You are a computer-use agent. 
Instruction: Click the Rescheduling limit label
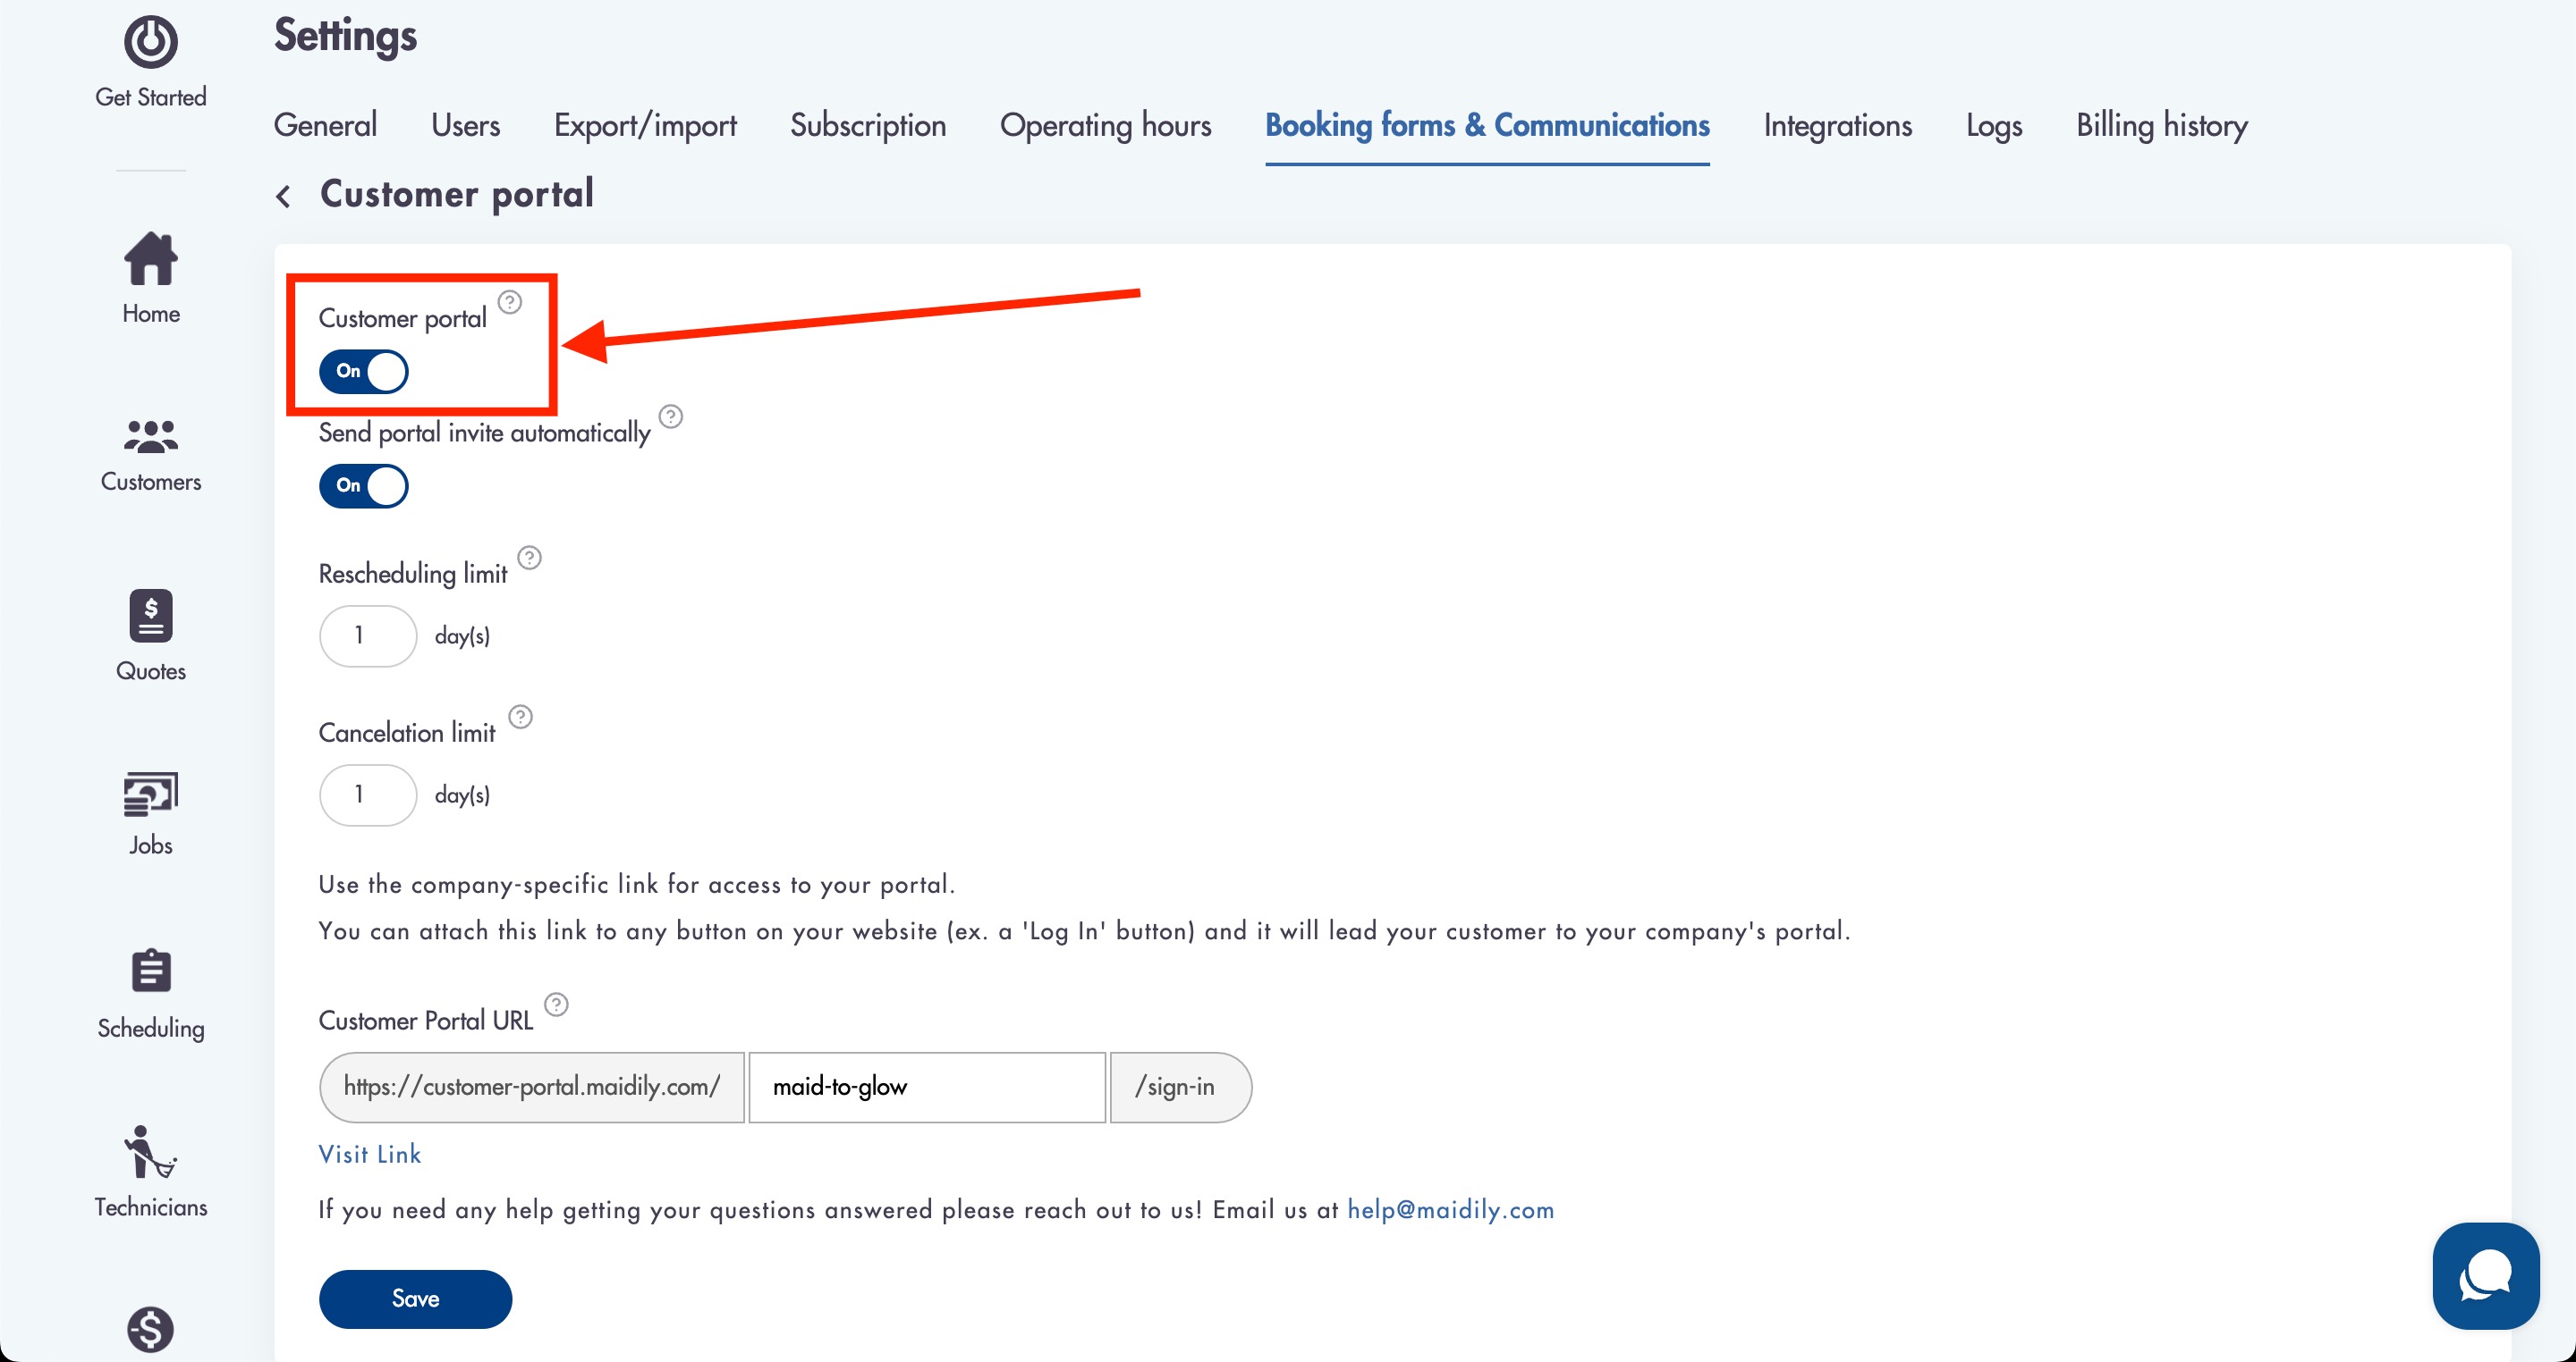[413, 573]
